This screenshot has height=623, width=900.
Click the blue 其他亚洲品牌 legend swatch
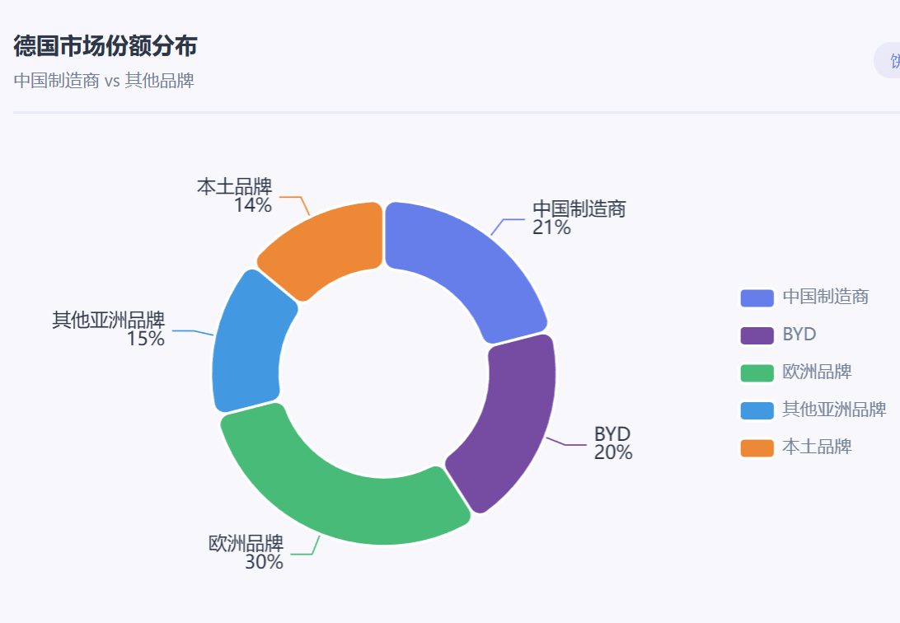pos(757,410)
